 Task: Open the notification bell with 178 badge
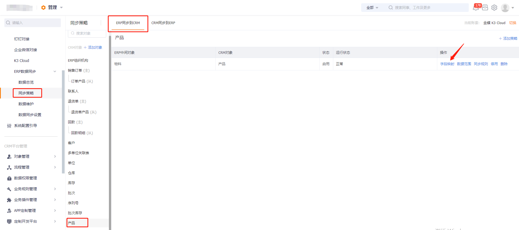(476, 7)
